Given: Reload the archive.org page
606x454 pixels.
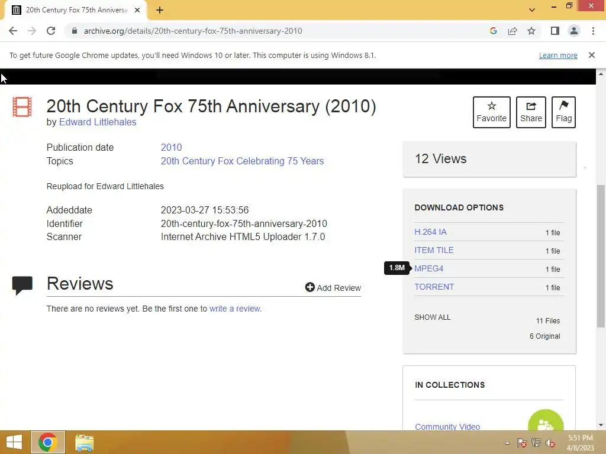Looking at the screenshot, I should pos(51,31).
